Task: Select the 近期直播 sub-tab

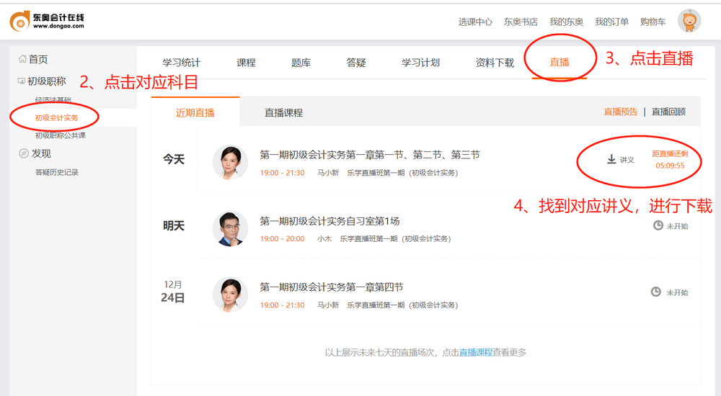Action: [195, 113]
